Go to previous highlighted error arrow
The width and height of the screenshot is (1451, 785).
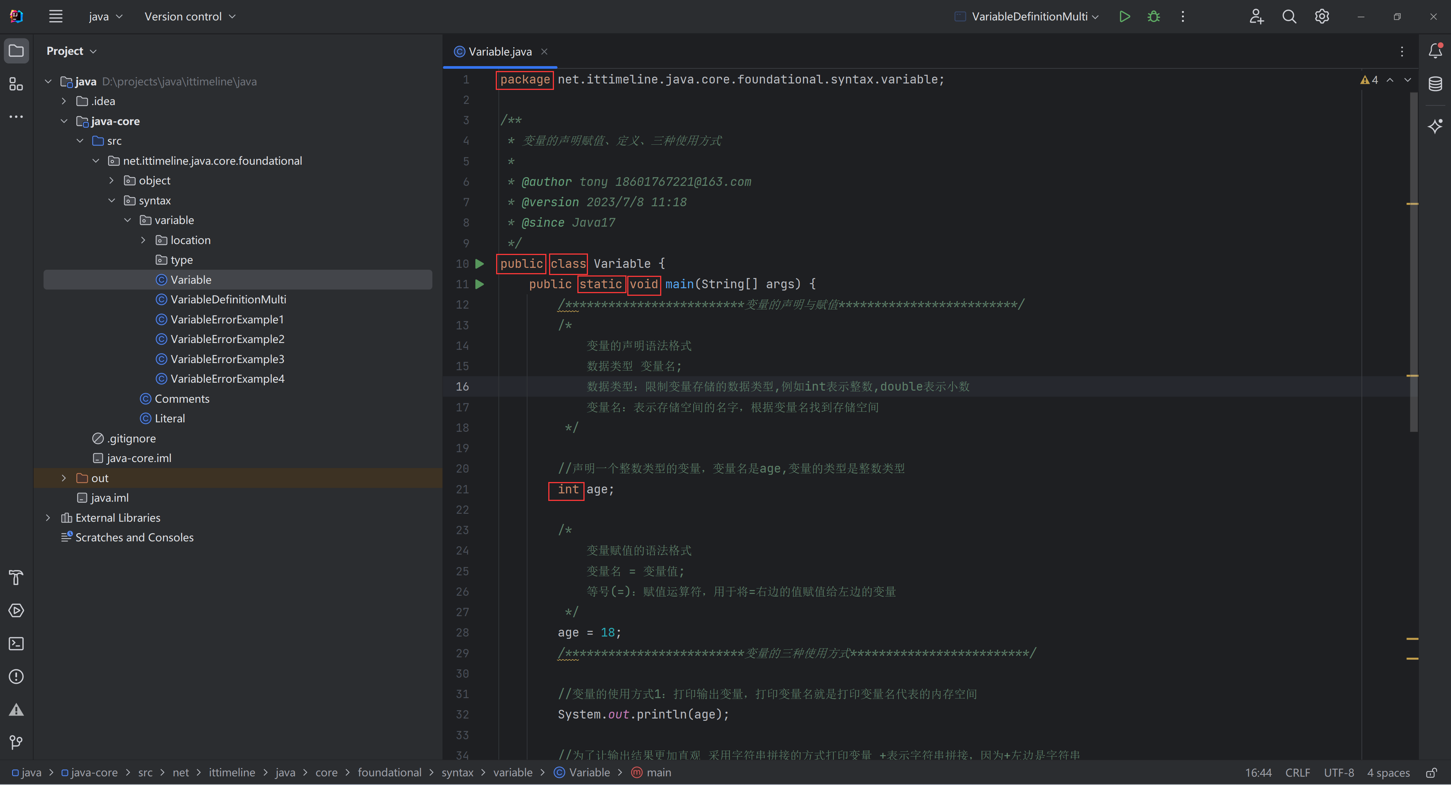coord(1390,80)
